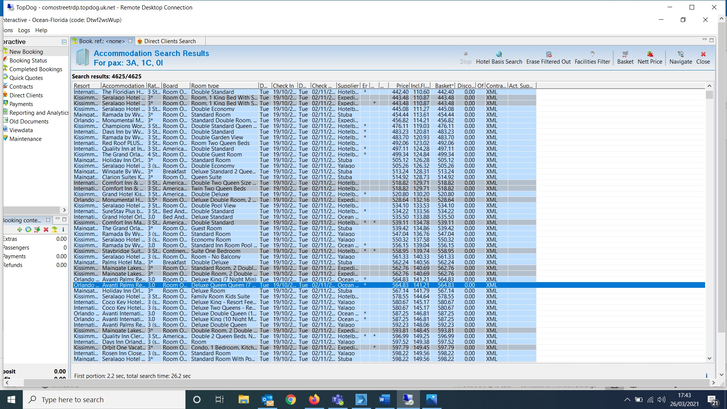Click the Navigate toolbar icon

(x=680, y=54)
